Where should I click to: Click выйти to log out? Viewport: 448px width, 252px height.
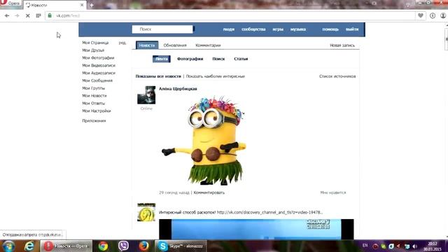[352, 29]
